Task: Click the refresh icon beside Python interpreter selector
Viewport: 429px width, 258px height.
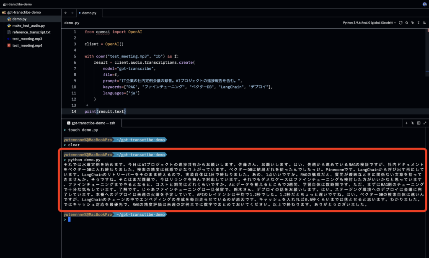Action: [x=401, y=23]
